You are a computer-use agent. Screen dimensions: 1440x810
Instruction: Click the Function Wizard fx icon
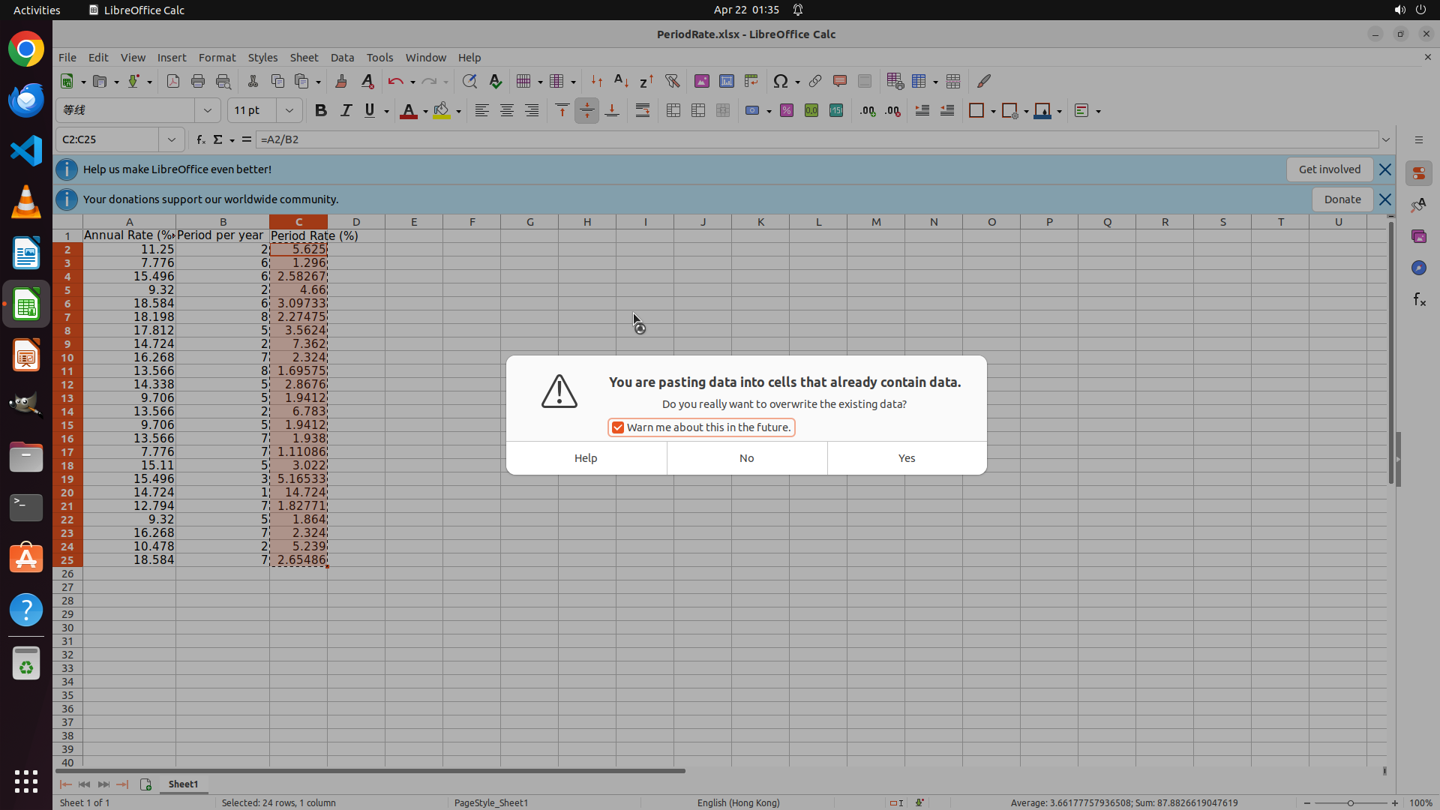coord(200,139)
